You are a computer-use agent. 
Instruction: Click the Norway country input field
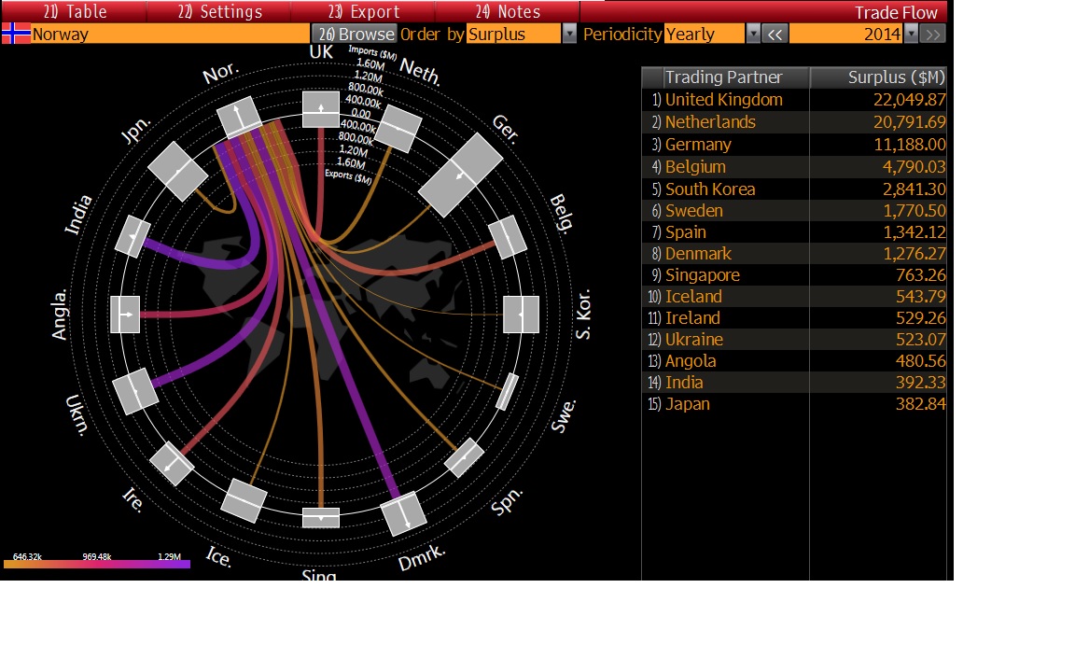tap(168, 35)
